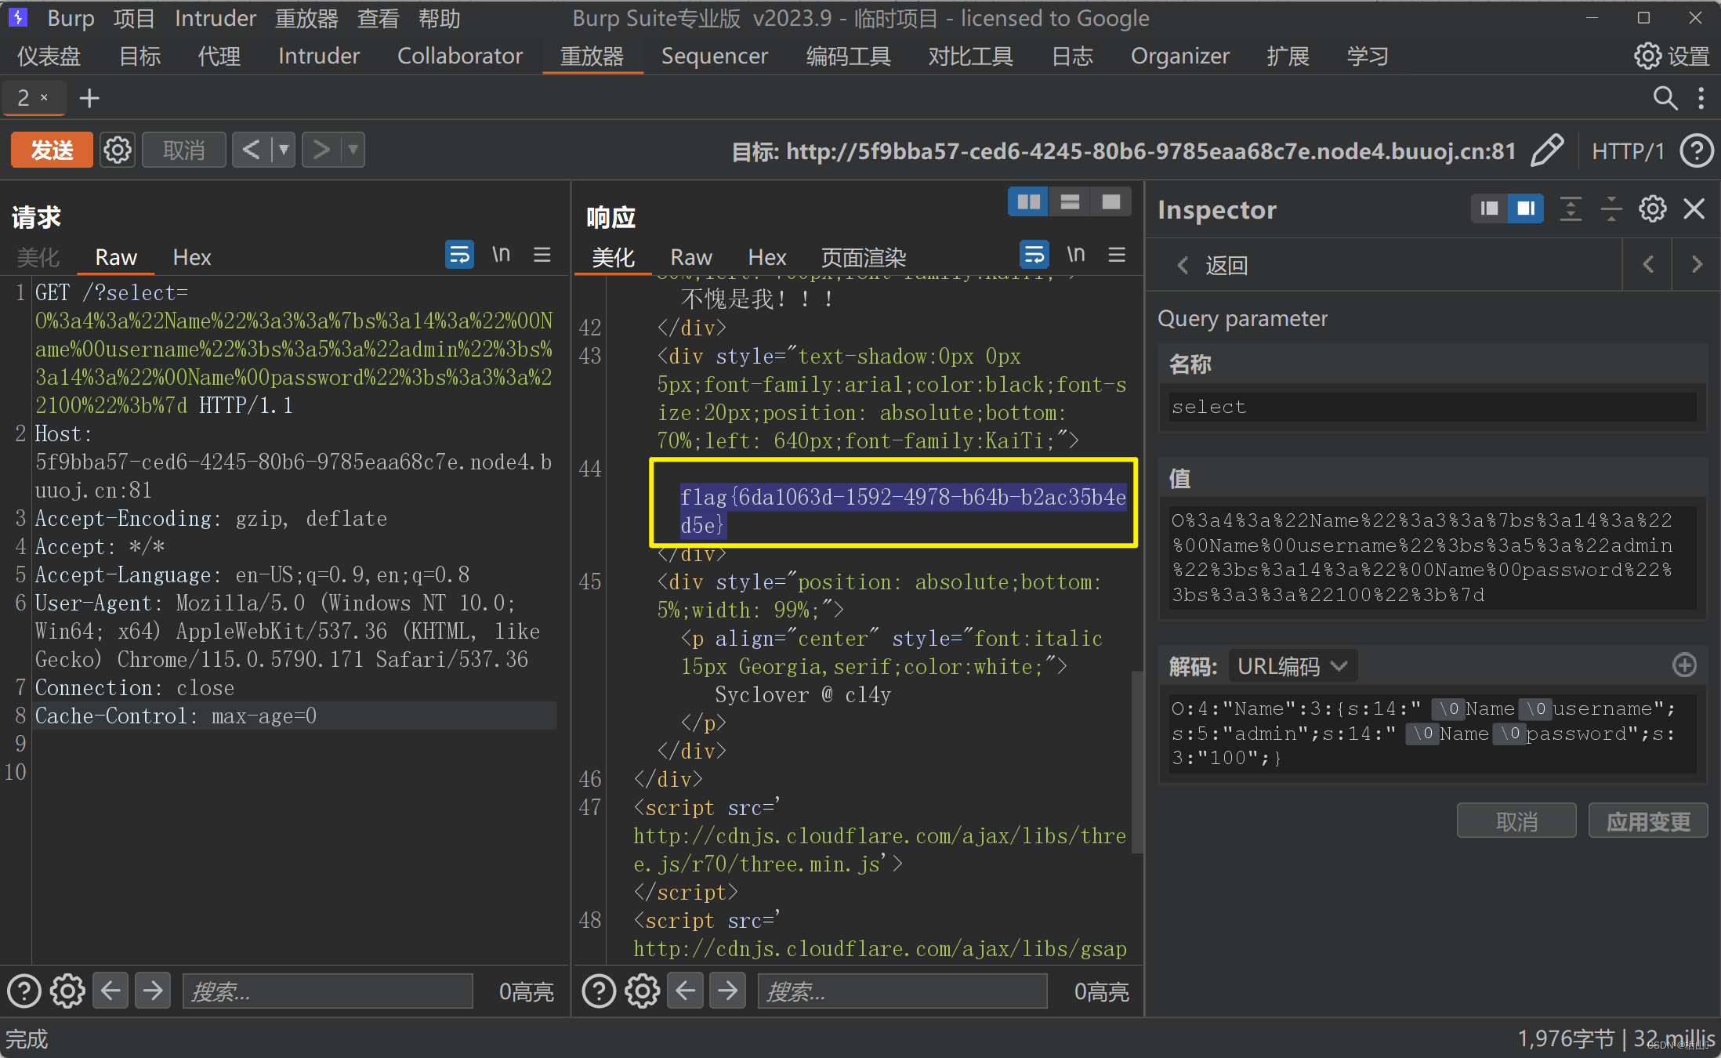Close Repeater tab 2
The height and width of the screenshot is (1058, 1721).
45,98
